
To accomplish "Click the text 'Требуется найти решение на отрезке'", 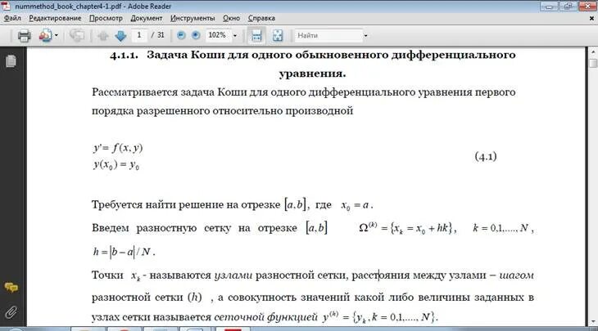I will click(186, 204).
